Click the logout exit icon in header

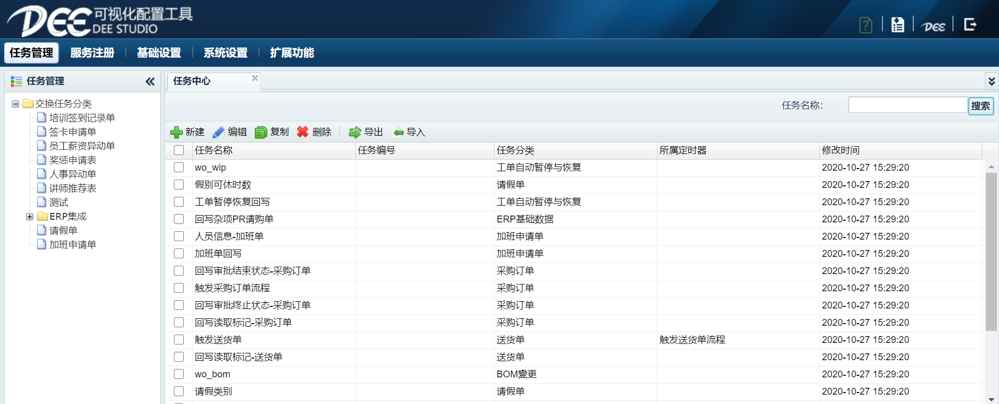click(970, 25)
